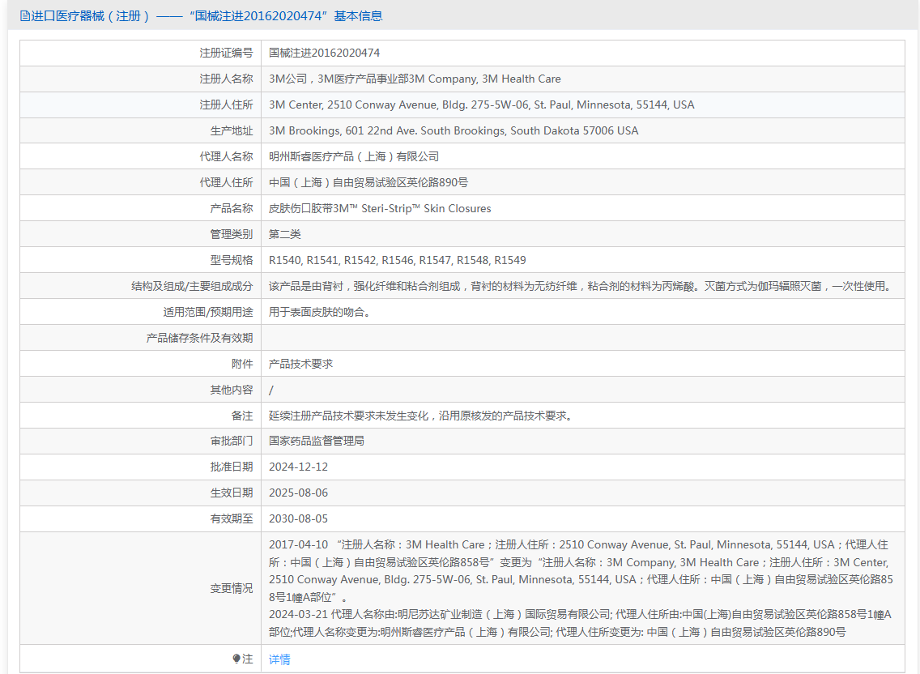This screenshot has width=920, height=674.
Task: Click production address 3M Brookings, South Dakota
Action: click(x=454, y=130)
